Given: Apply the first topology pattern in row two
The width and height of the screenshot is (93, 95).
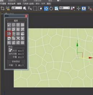Looking at the screenshot, I should click(9, 29).
